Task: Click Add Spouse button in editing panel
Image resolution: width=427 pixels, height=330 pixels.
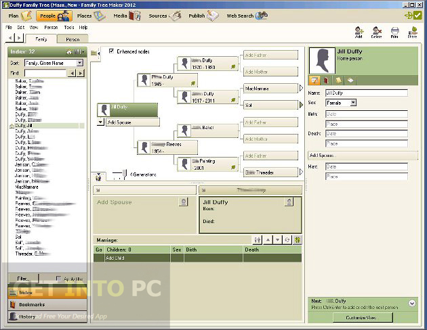Action: (363, 156)
